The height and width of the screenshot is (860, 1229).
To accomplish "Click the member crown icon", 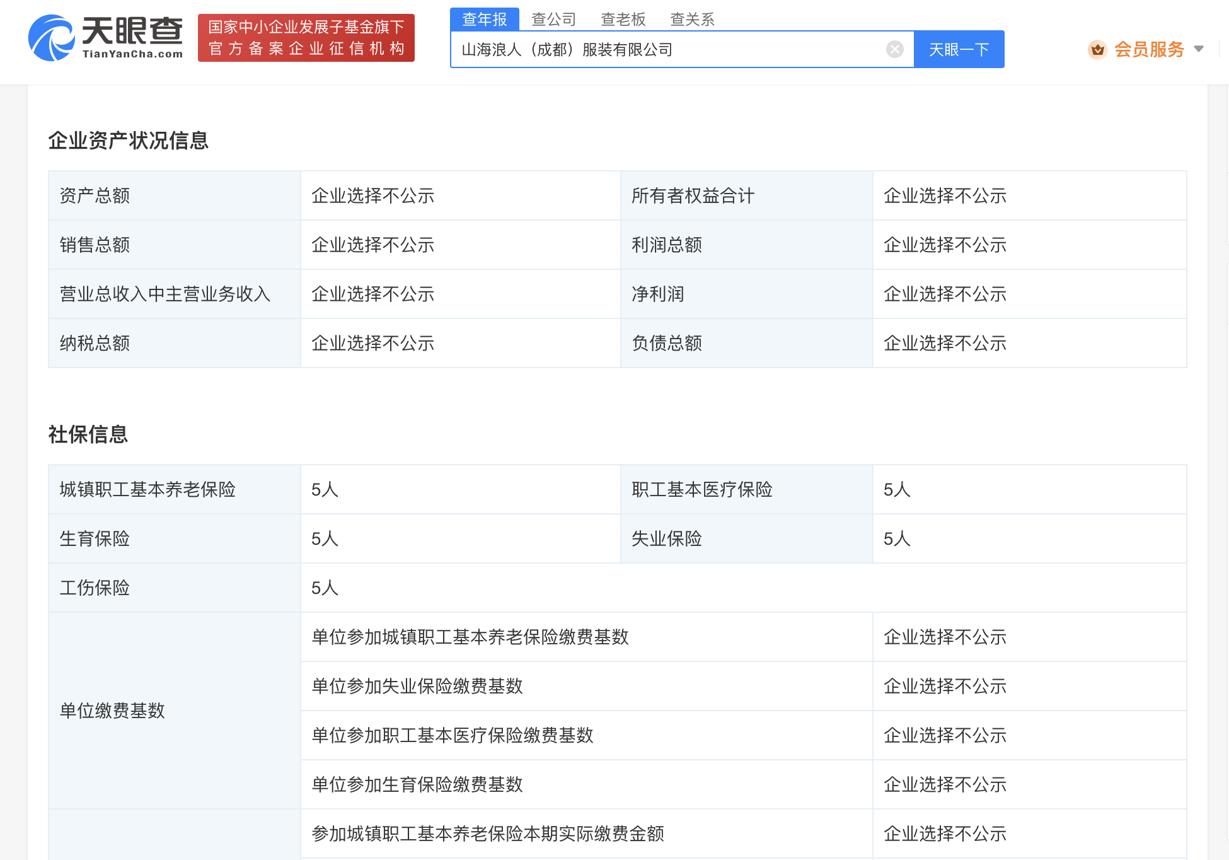I will click(1097, 49).
